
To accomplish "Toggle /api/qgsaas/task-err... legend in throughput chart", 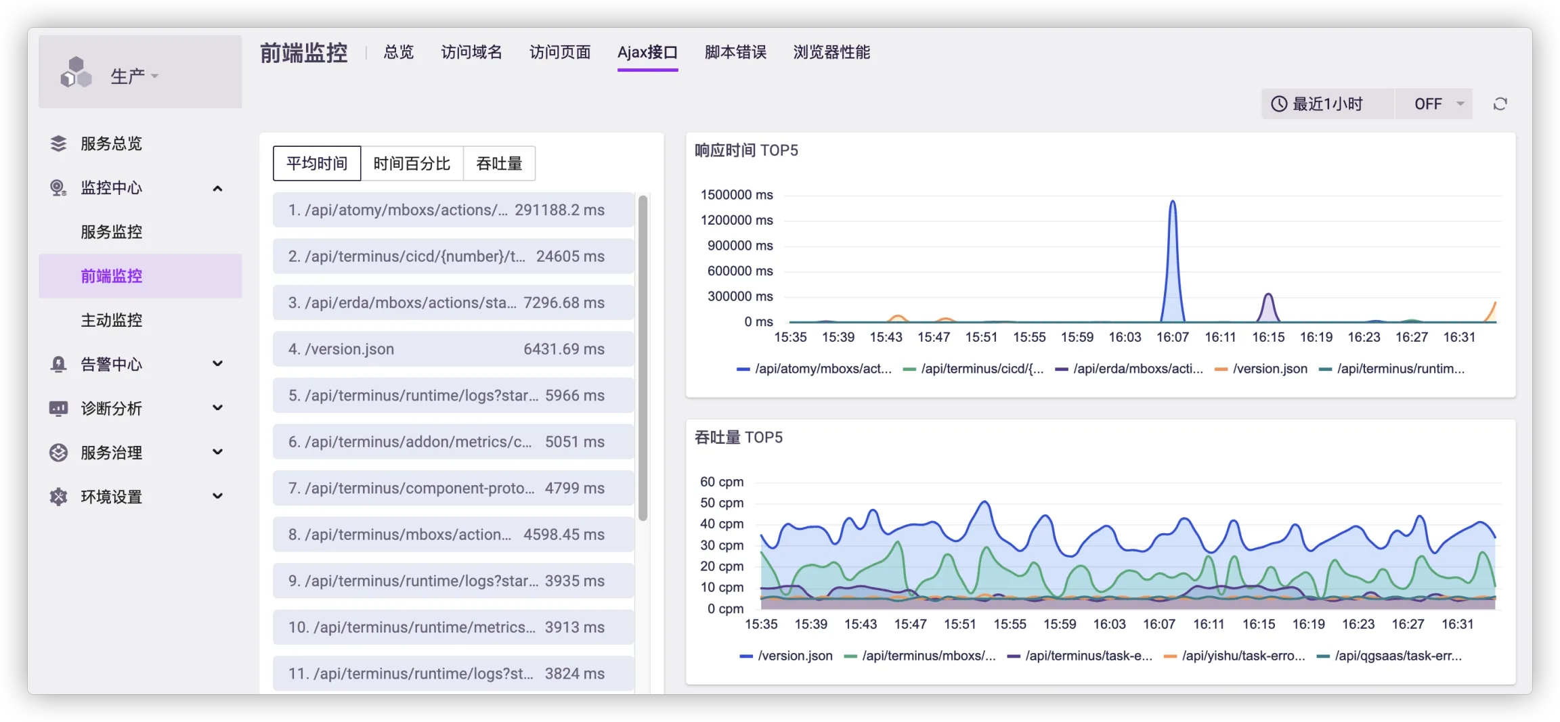I will point(1389,656).
